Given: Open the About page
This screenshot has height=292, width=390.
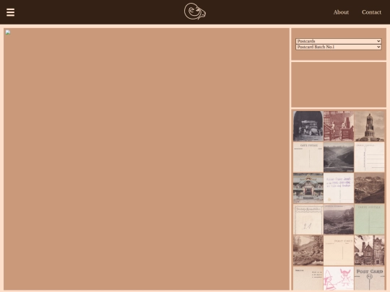Looking at the screenshot, I should pyautogui.click(x=341, y=12).
